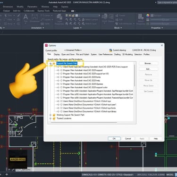The image size is (177, 177).
Task: Close the Options dialog with the X
Action: tap(162, 45)
